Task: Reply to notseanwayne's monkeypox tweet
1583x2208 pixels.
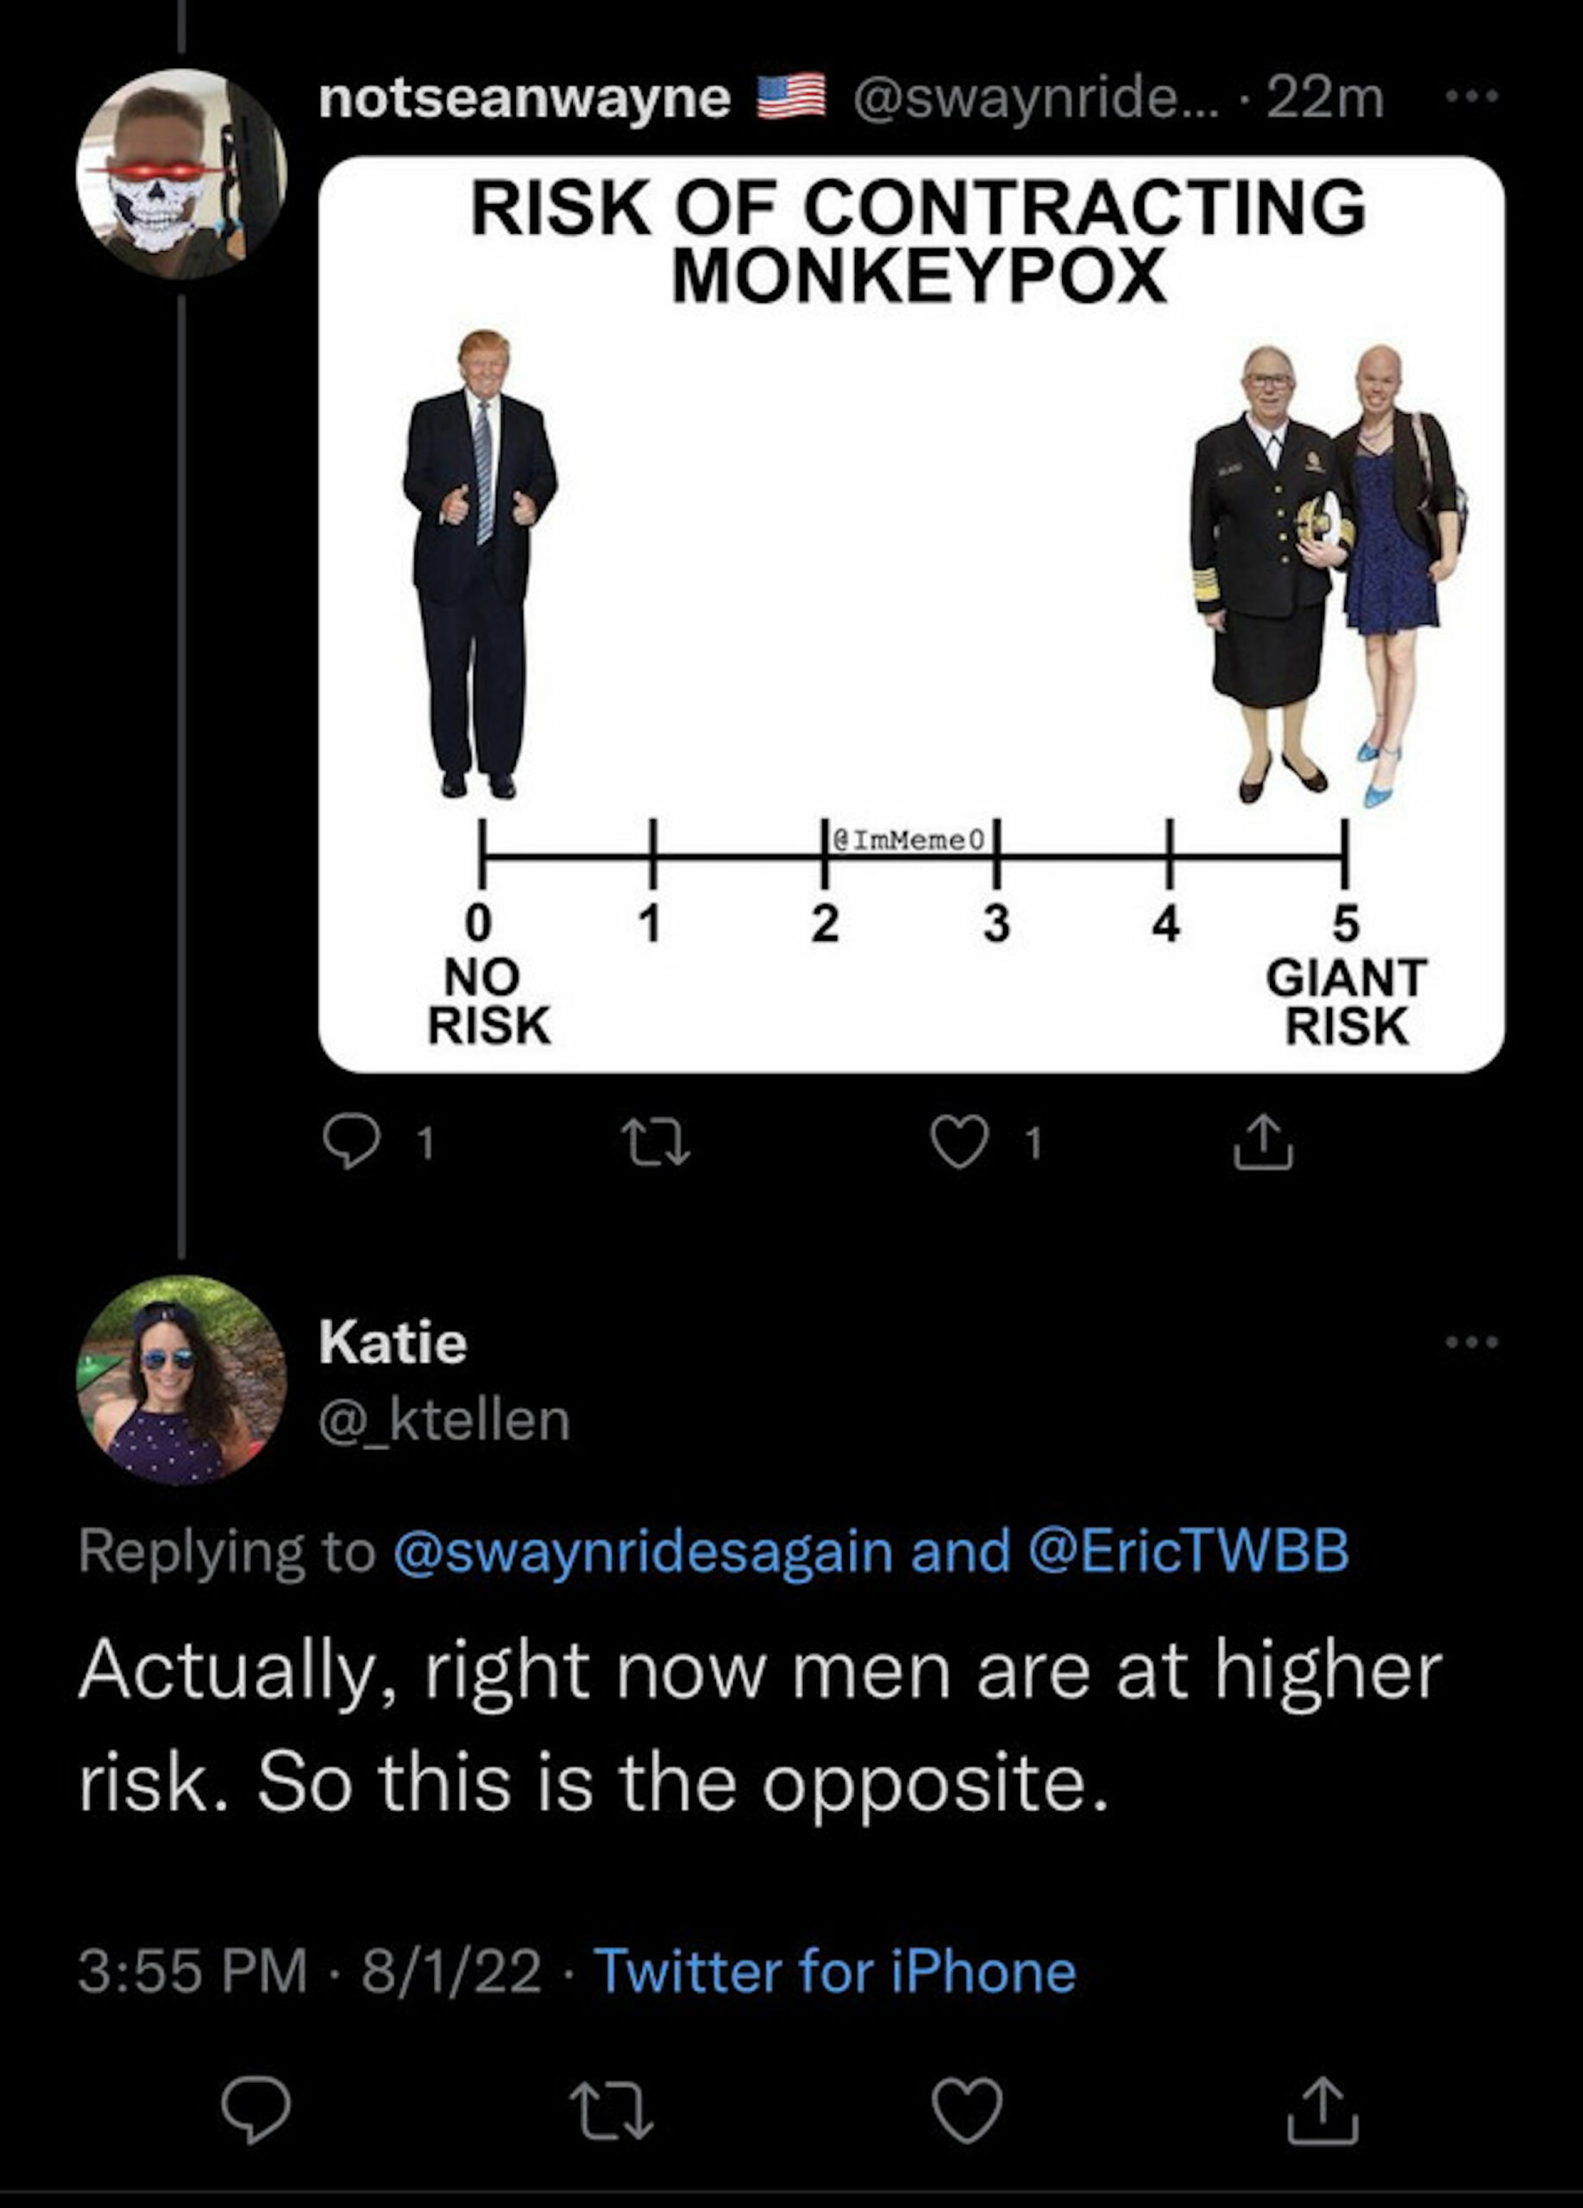Action: tap(351, 1144)
